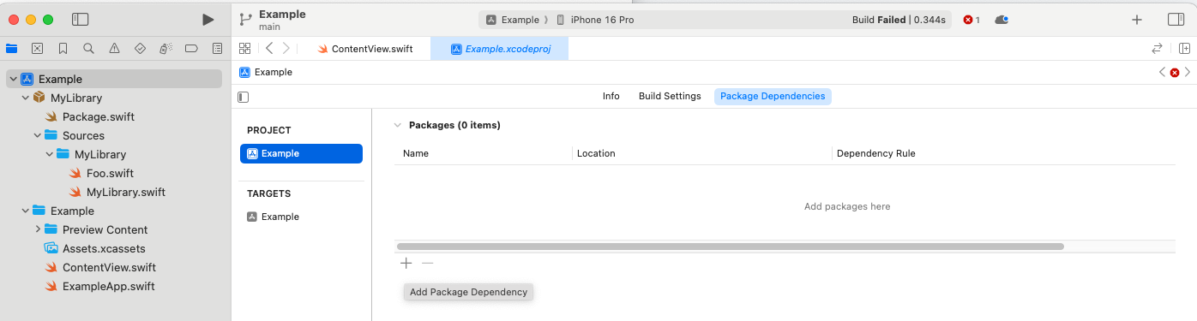Collapse the Example project root
The height and width of the screenshot is (321, 1197).
pos(13,79)
